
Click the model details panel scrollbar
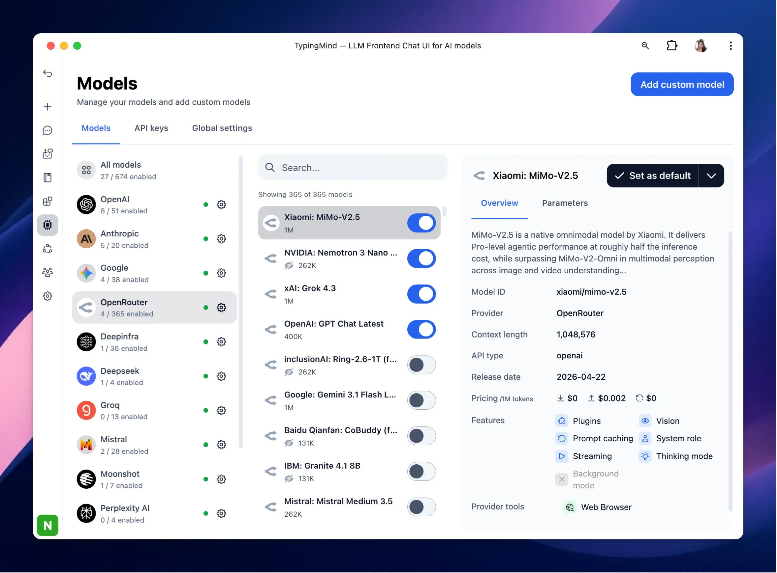[730, 371]
